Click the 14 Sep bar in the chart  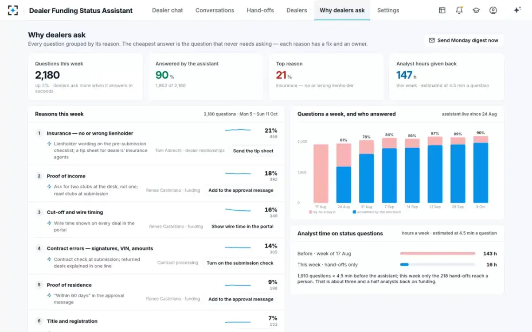tap(412, 171)
